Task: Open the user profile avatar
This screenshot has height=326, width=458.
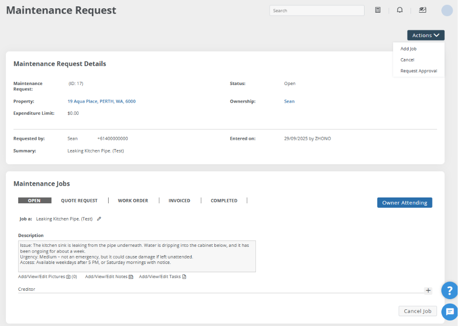Action: click(x=447, y=11)
